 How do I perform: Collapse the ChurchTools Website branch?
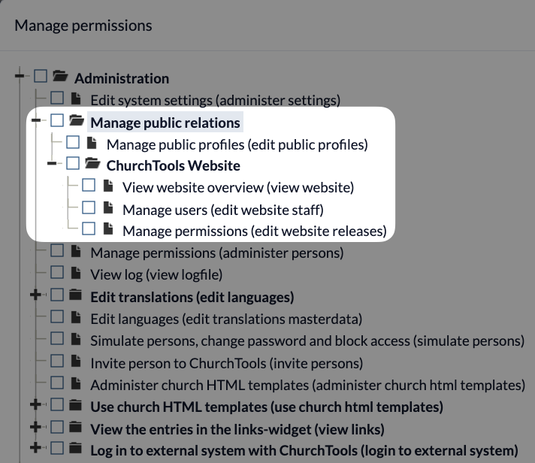(x=52, y=164)
